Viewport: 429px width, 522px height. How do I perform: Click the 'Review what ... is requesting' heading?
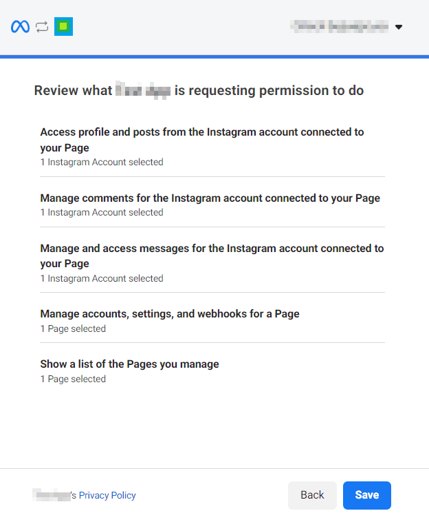199,90
